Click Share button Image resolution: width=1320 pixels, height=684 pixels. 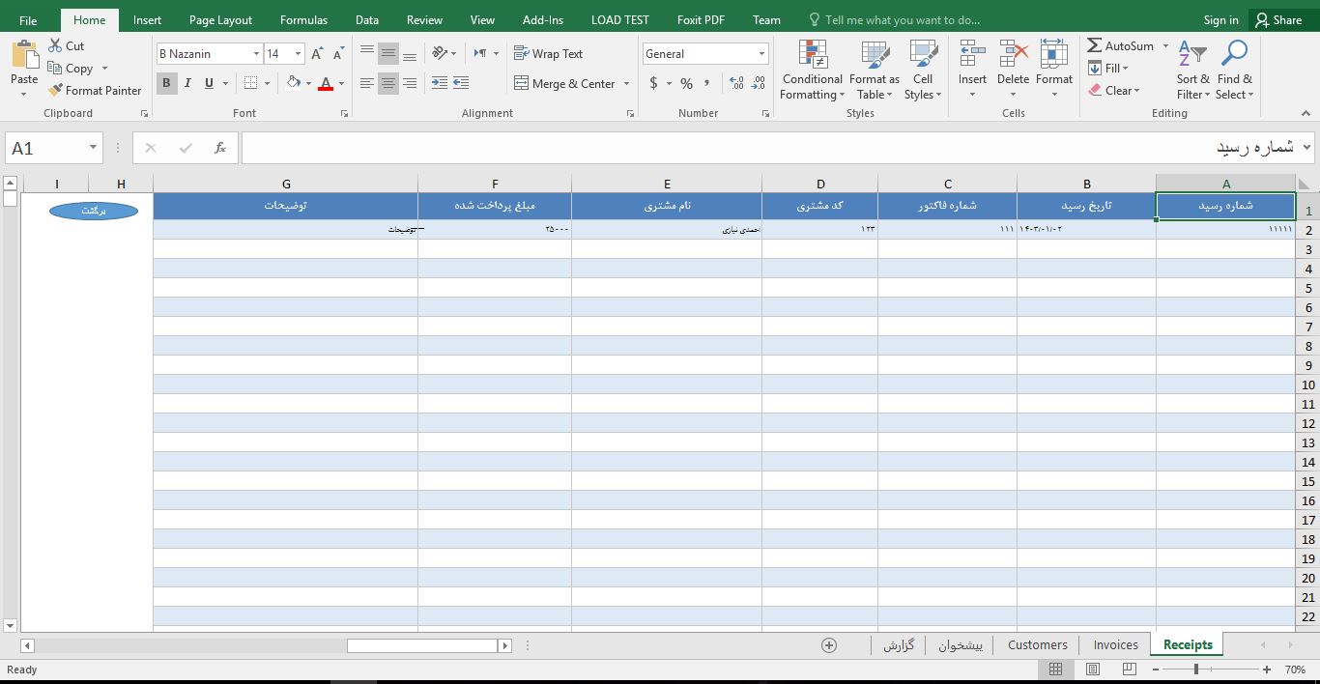(x=1278, y=19)
